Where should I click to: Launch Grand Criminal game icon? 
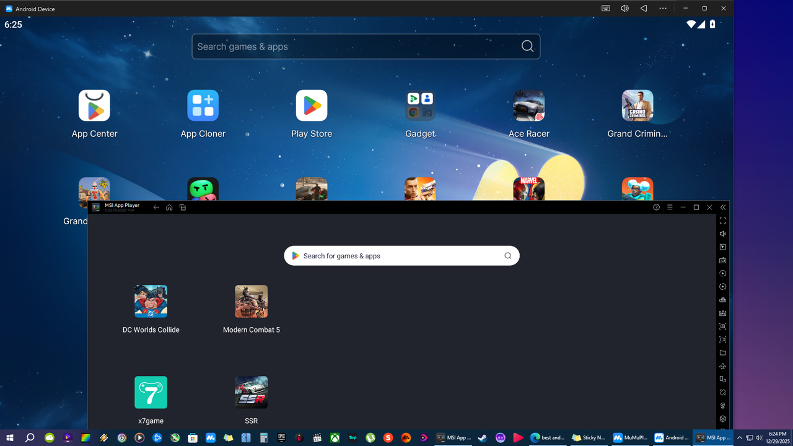637,105
